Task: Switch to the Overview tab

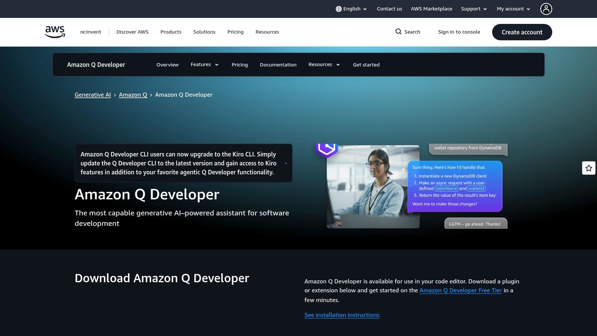Action: (x=167, y=65)
